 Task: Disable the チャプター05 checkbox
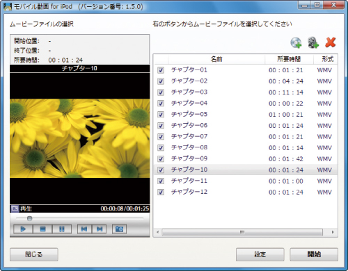point(161,115)
